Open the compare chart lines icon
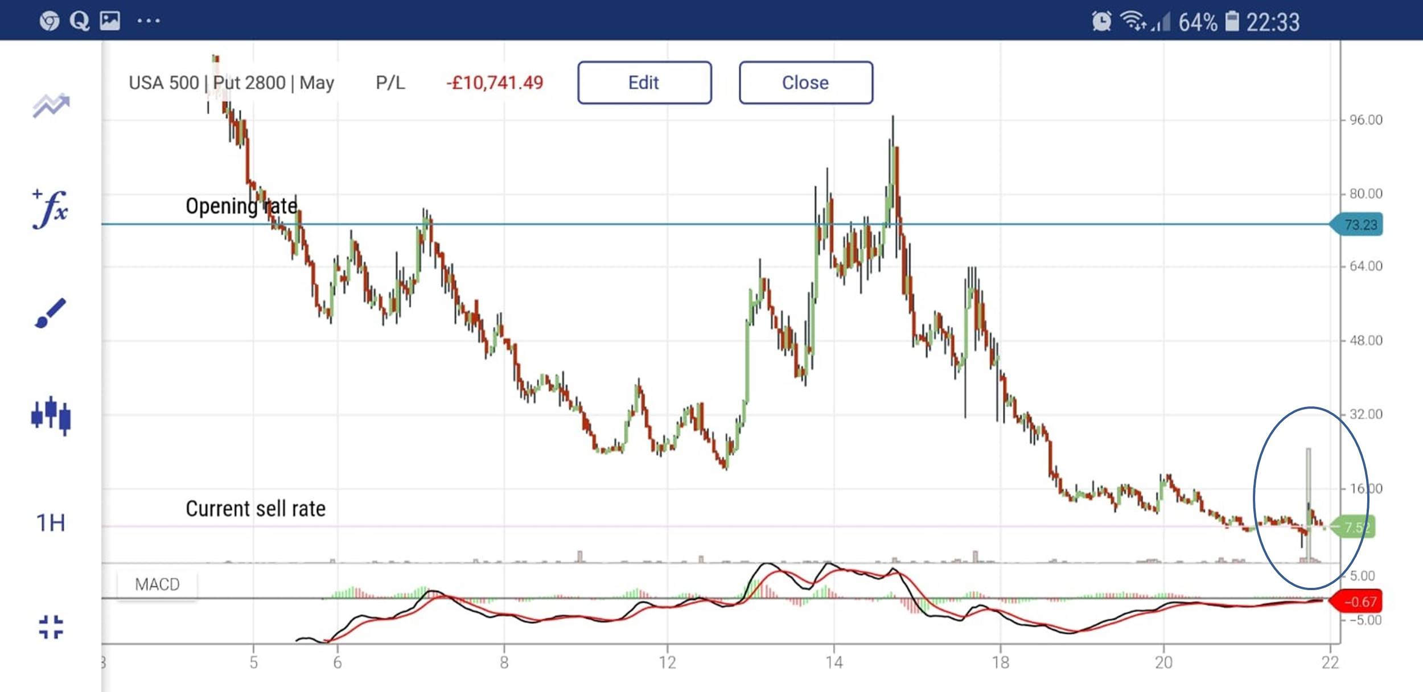Image resolution: width=1423 pixels, height=692 pixels. [51, 106]
